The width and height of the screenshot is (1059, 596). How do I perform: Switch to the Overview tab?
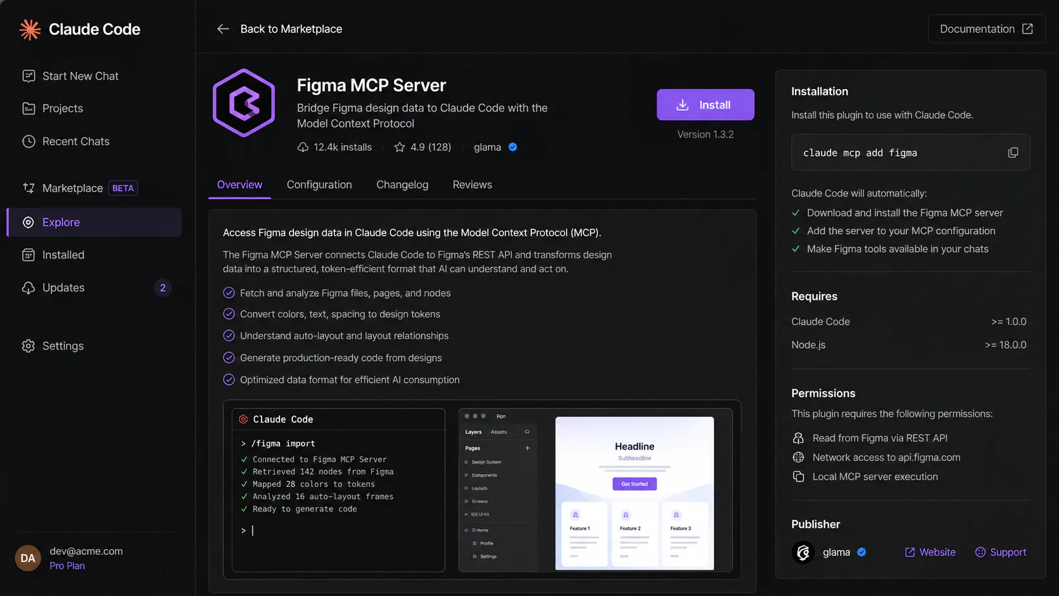(239, 185)
